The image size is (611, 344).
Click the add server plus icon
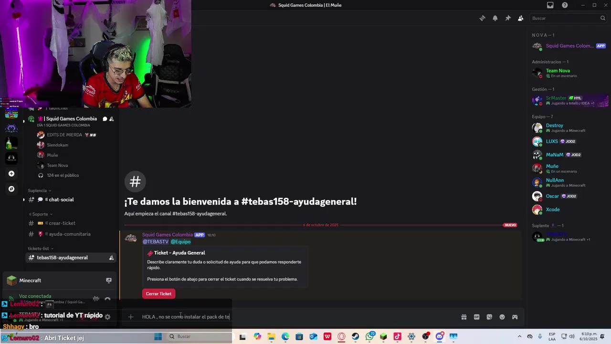(11, 173)
